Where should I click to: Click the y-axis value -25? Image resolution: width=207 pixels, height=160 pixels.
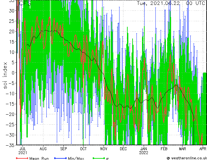(x=10, y=125)
